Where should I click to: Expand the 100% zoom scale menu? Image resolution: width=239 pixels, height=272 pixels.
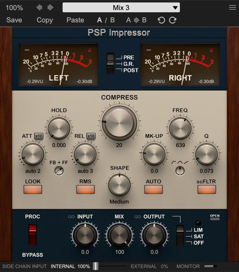coord(14,8)
